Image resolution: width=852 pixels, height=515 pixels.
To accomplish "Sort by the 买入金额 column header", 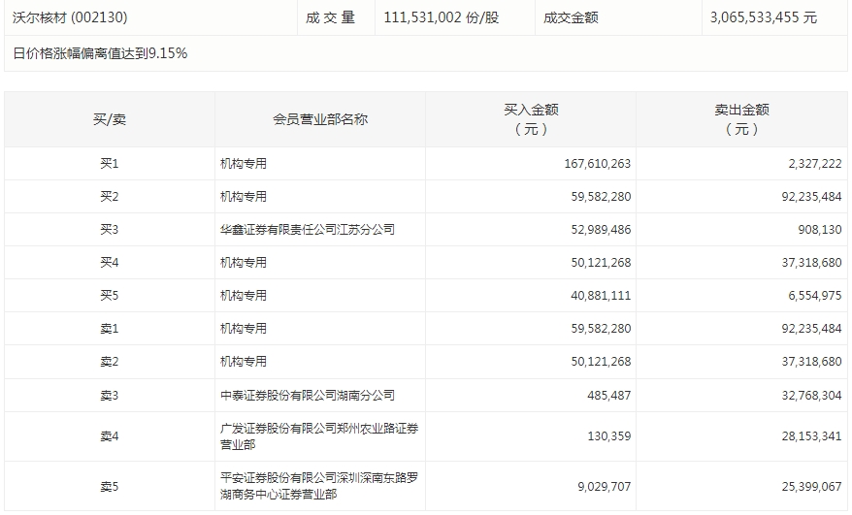I will pos(531,119).
